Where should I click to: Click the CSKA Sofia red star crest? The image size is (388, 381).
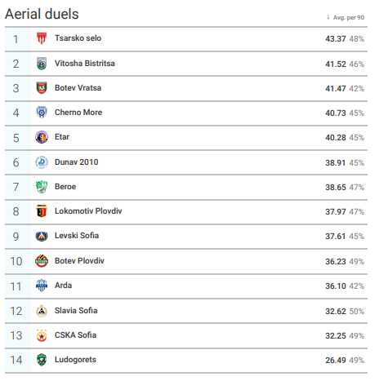coord(42,335)
